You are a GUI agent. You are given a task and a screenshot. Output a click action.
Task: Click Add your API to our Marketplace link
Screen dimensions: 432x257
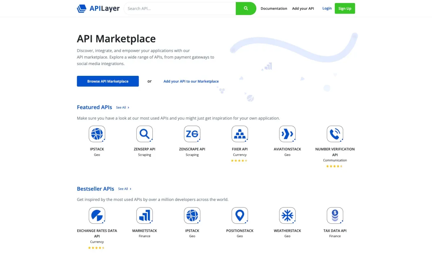click(191, 81)
